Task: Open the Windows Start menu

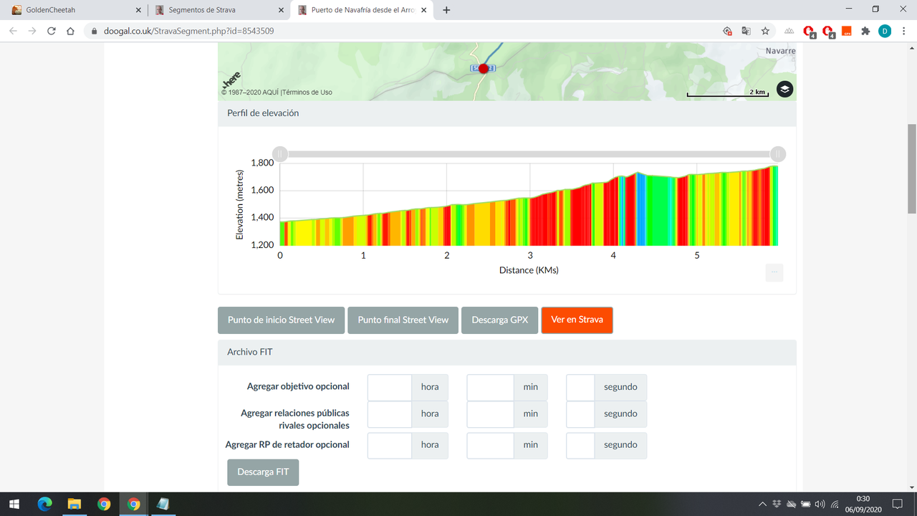Action: click(14, 504)
